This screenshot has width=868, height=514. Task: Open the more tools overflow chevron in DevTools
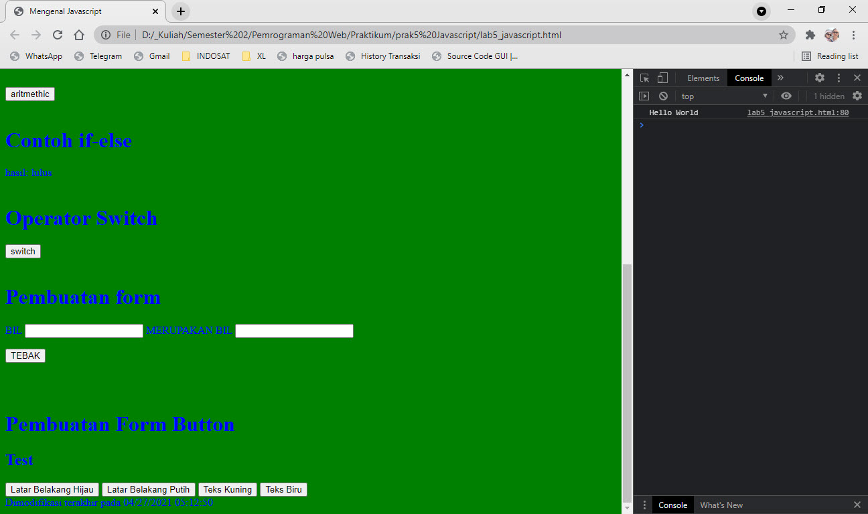(x=780, y=78)
